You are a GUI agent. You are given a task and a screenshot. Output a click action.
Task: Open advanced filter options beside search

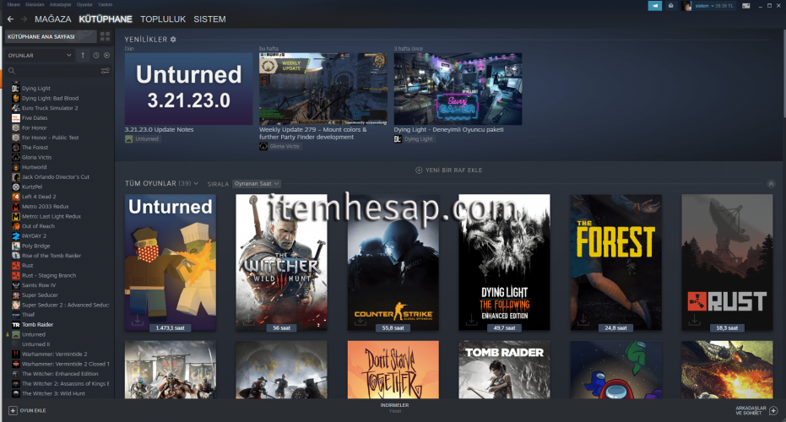(x=106, y=71)
